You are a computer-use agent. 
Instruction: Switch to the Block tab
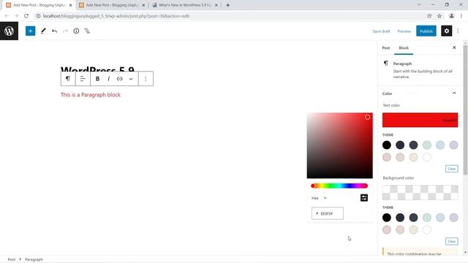404,47
